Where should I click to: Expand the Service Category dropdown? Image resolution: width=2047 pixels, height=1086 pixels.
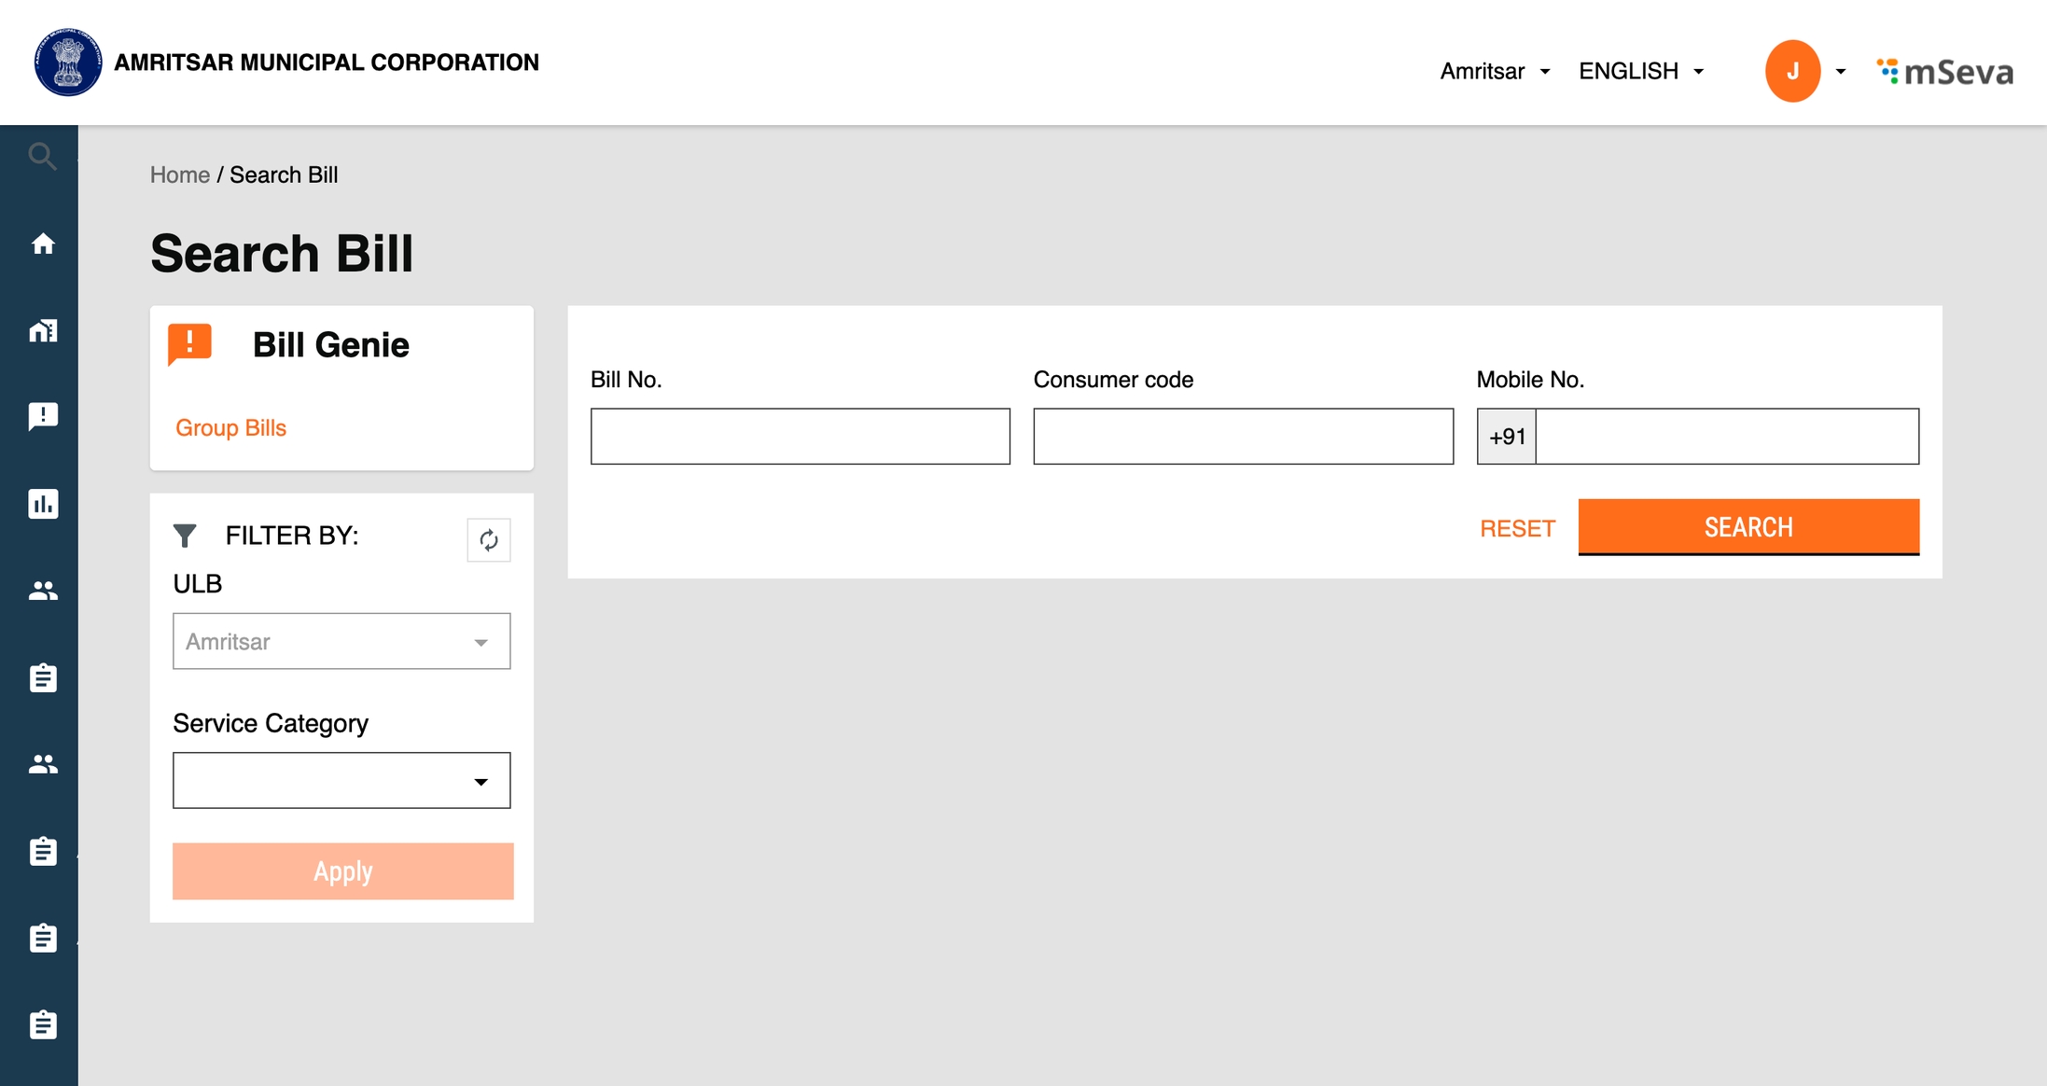341,781
